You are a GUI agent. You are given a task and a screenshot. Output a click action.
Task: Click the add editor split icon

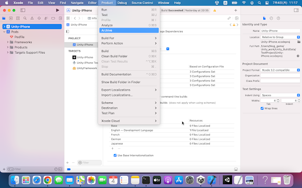(237, 18)
